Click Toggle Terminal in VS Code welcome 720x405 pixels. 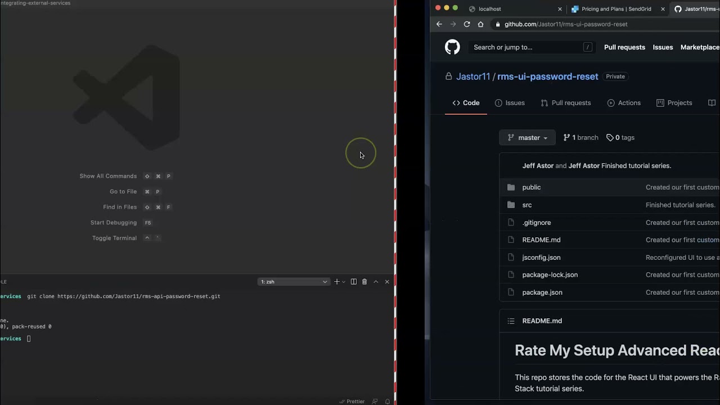114,238
